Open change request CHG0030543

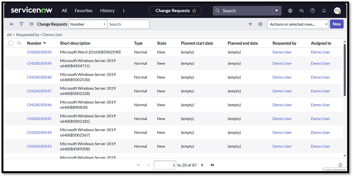tap(39, 146)
